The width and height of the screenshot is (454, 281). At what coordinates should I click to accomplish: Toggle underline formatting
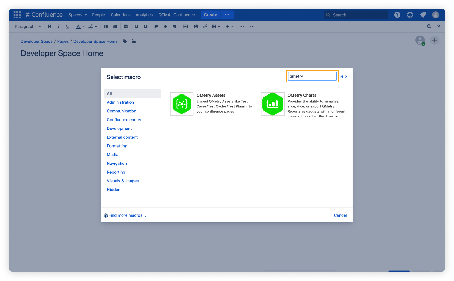tap(68, 26)
